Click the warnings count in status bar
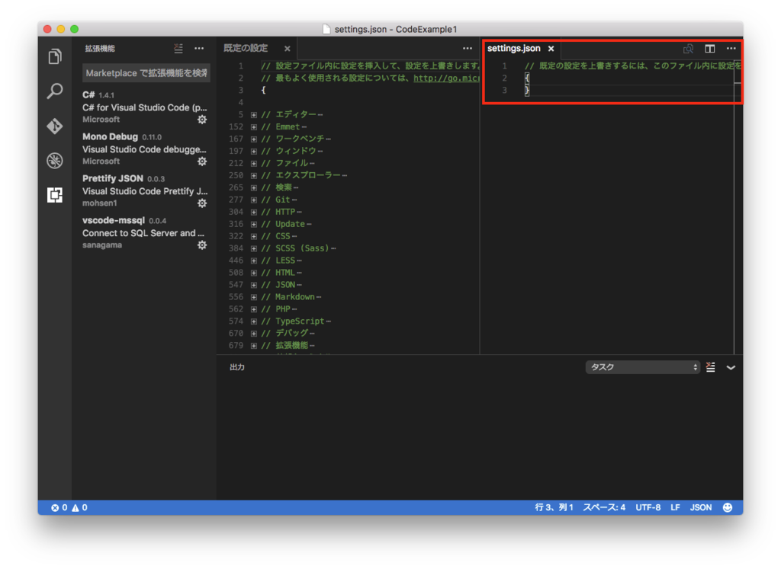This screenshot has height=569, width=781. pyautogui.click(x=79, y=507)
